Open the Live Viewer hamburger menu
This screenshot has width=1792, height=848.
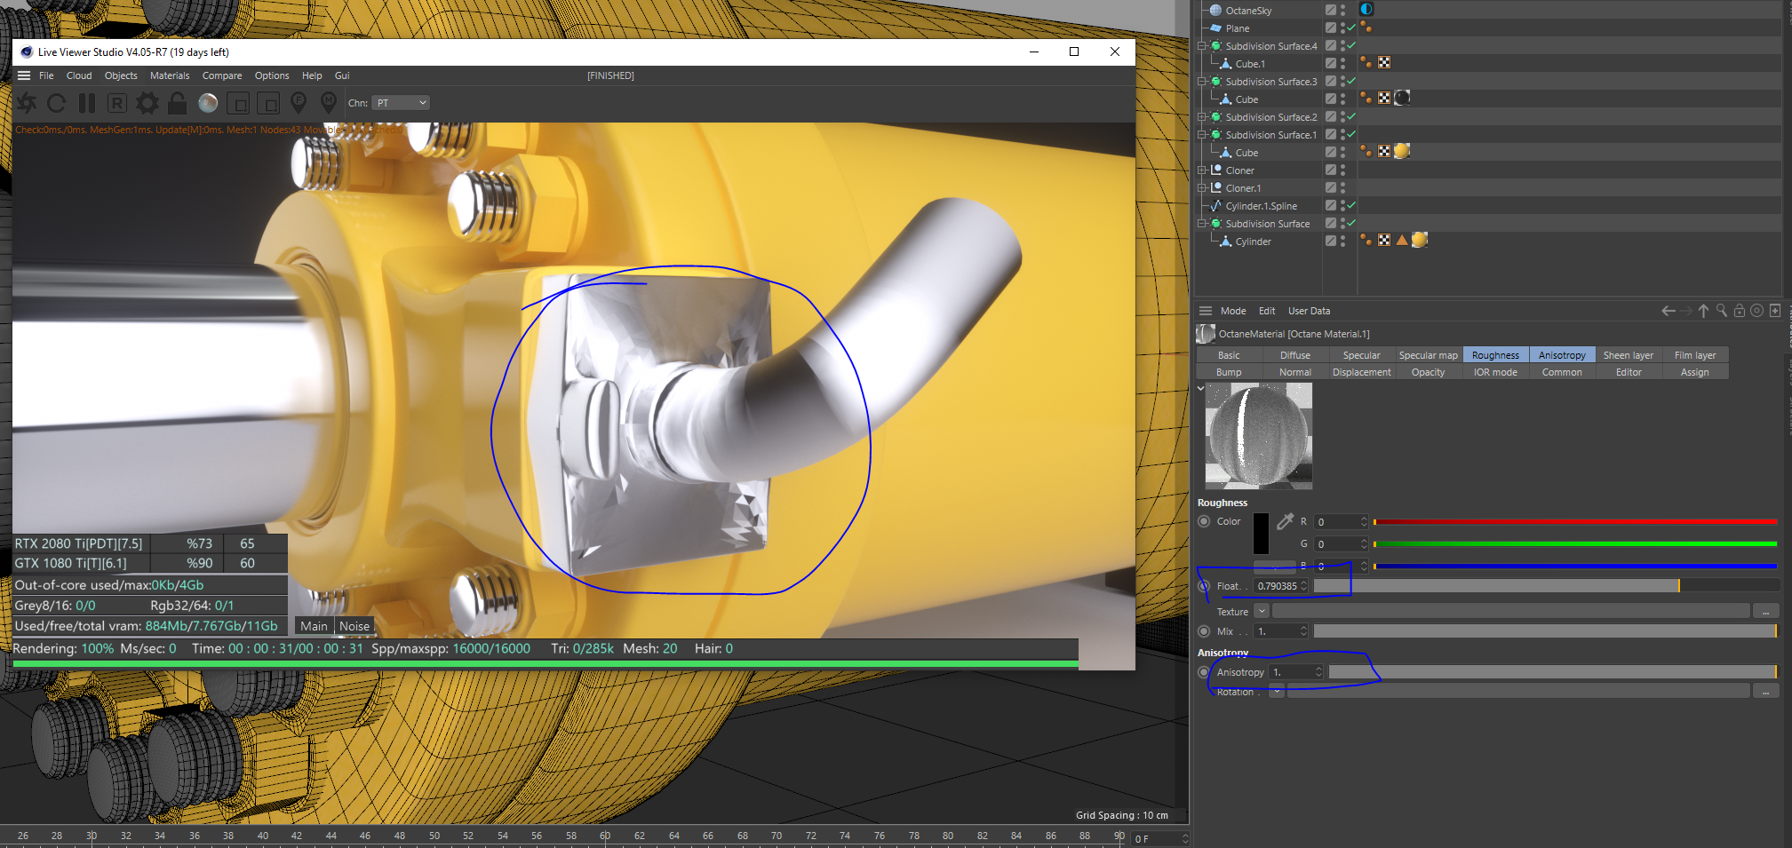pyautogui.click(x=24, y=75)
